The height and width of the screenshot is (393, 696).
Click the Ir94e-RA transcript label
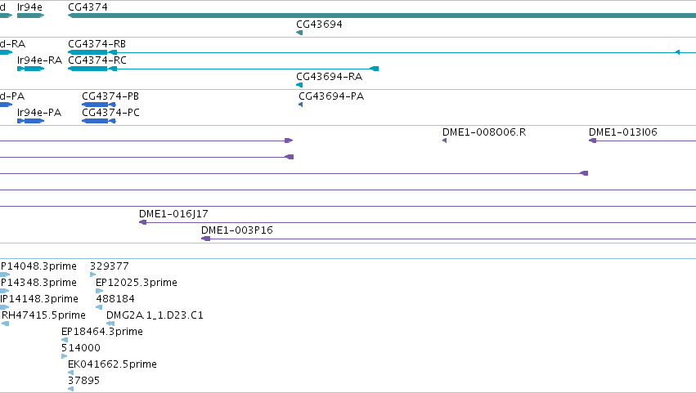point(39,60)
